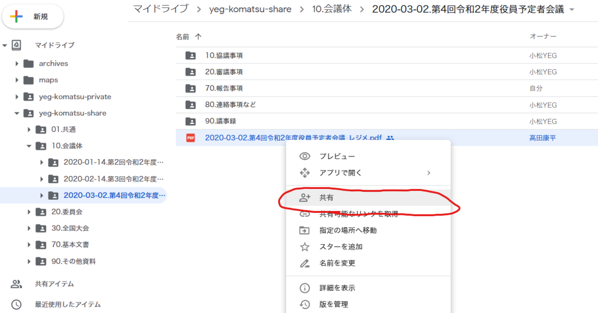Choose プレビュー from the context menu
This screenshot has height=313, width=598.
(368, 156)
